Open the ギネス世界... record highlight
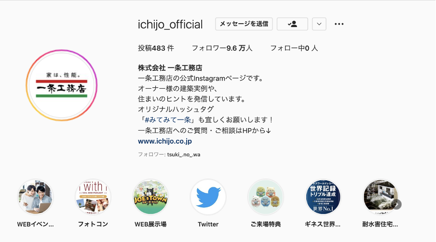 coord(323,197)
